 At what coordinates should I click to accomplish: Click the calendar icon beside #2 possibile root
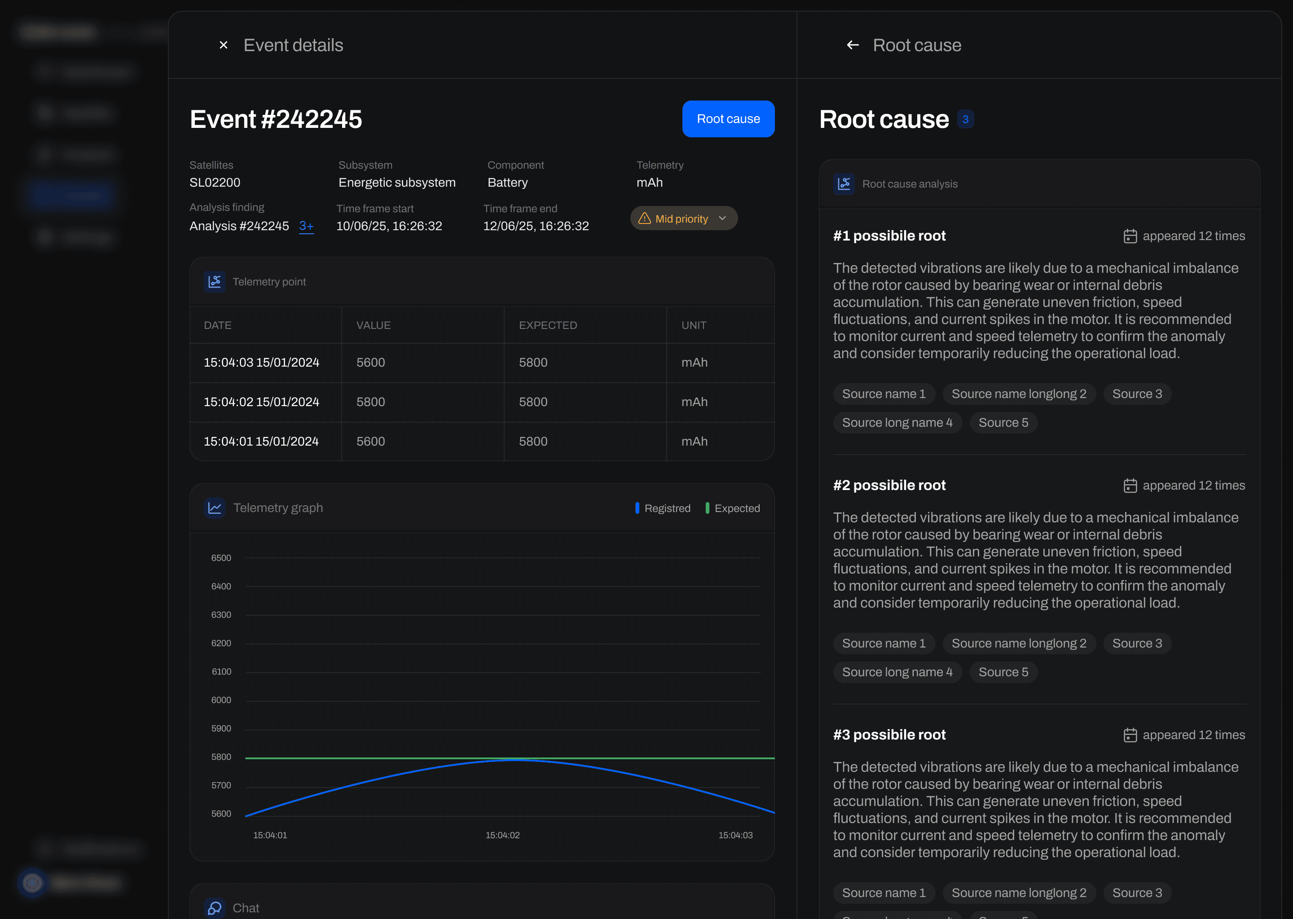[x=1130, y=486]
